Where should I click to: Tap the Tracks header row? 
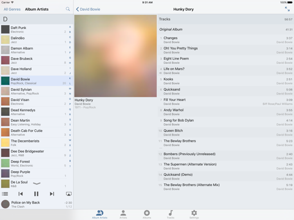(226, 19)
